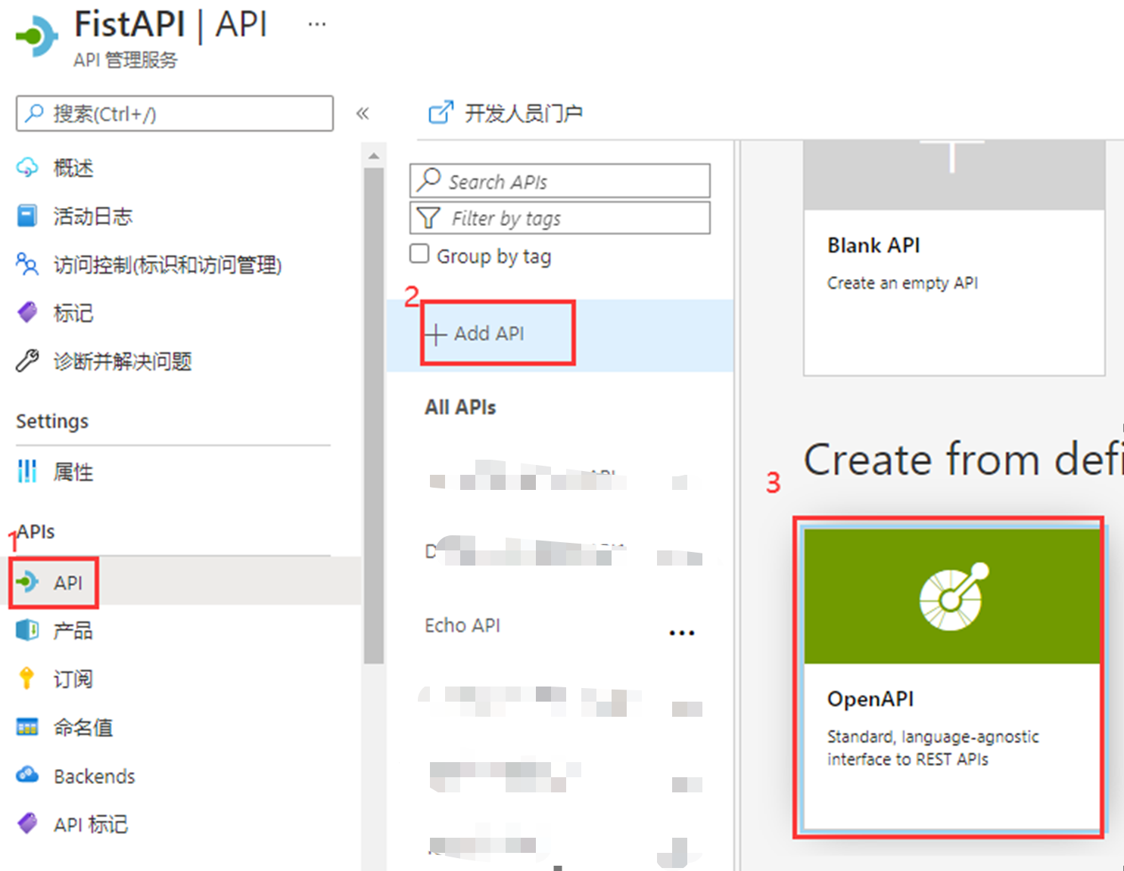Open the 产品 products menu item
The height and width of the screenshot is (871, 1124).
coord(73,631)
